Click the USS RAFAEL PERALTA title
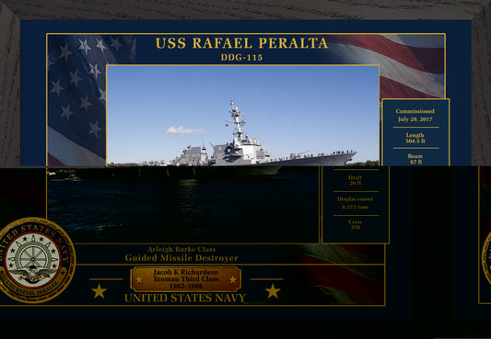The width and height of the screenshot is (491, 339). tap(241, 43)
